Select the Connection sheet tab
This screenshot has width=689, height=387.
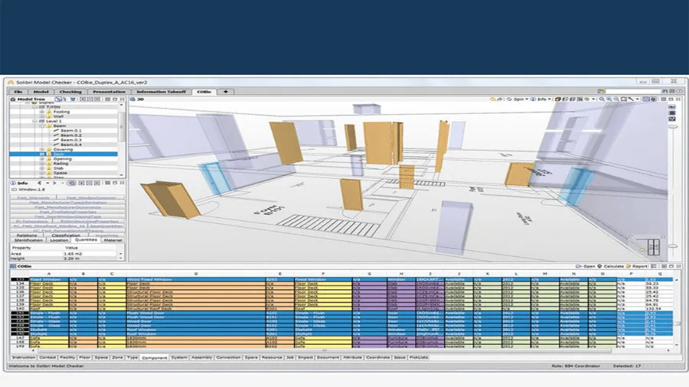228,358
